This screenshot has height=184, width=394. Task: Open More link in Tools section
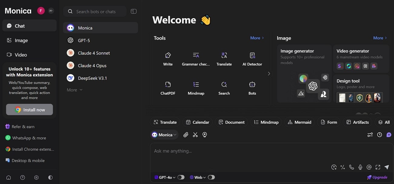(x=257, y=38)
